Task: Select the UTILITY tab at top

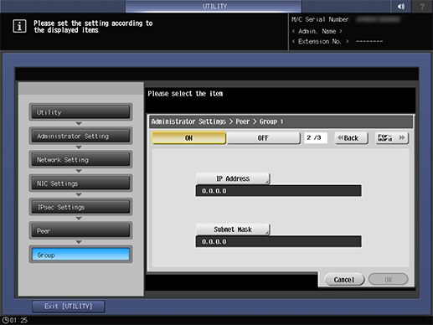Action: [x=214, y=6]
